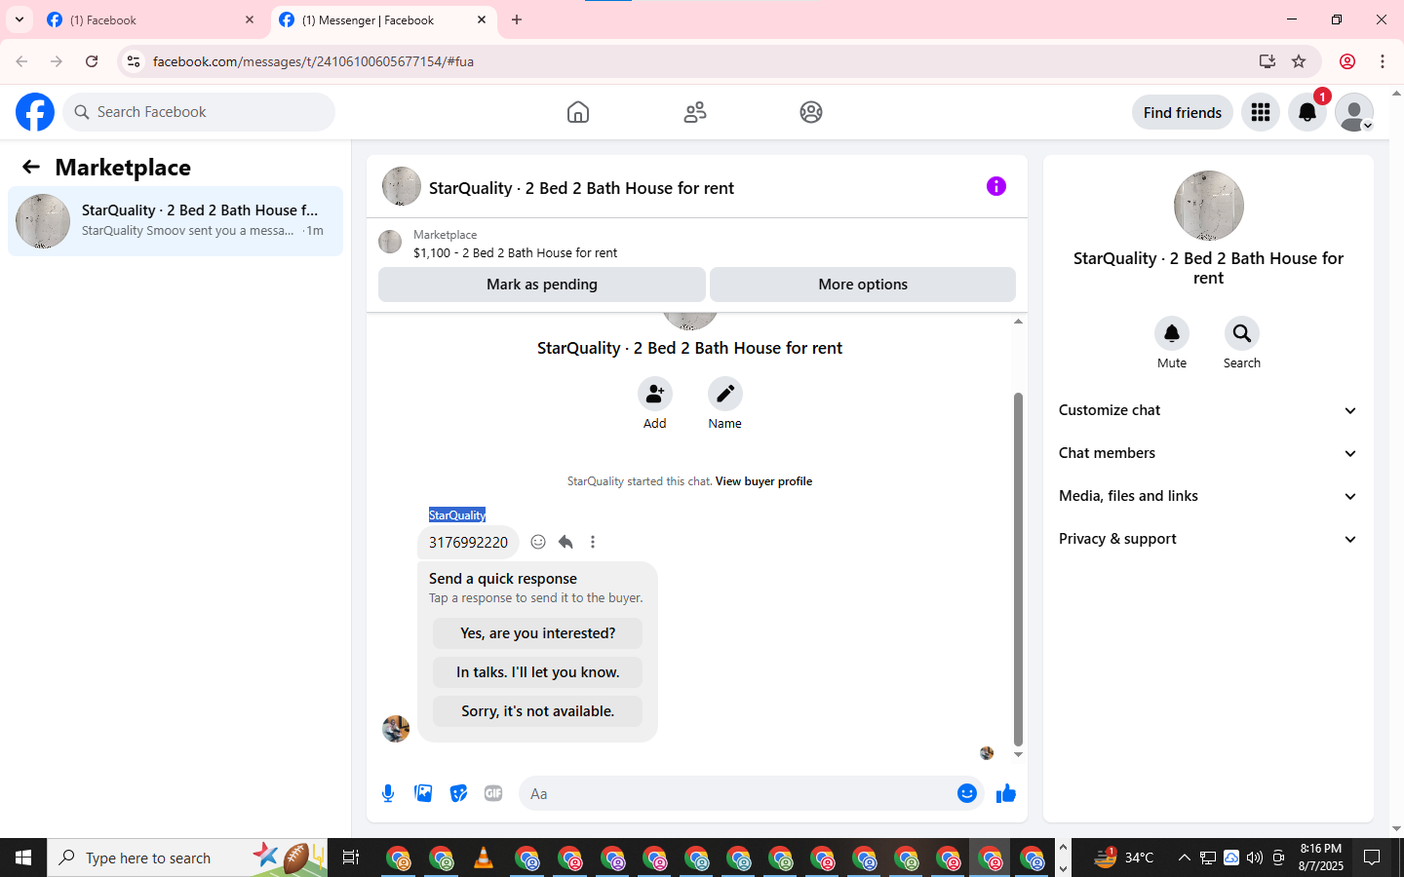Click the Name pencil icon in chat
Viewport: 1404px width, 877px height.
[725, 394]
